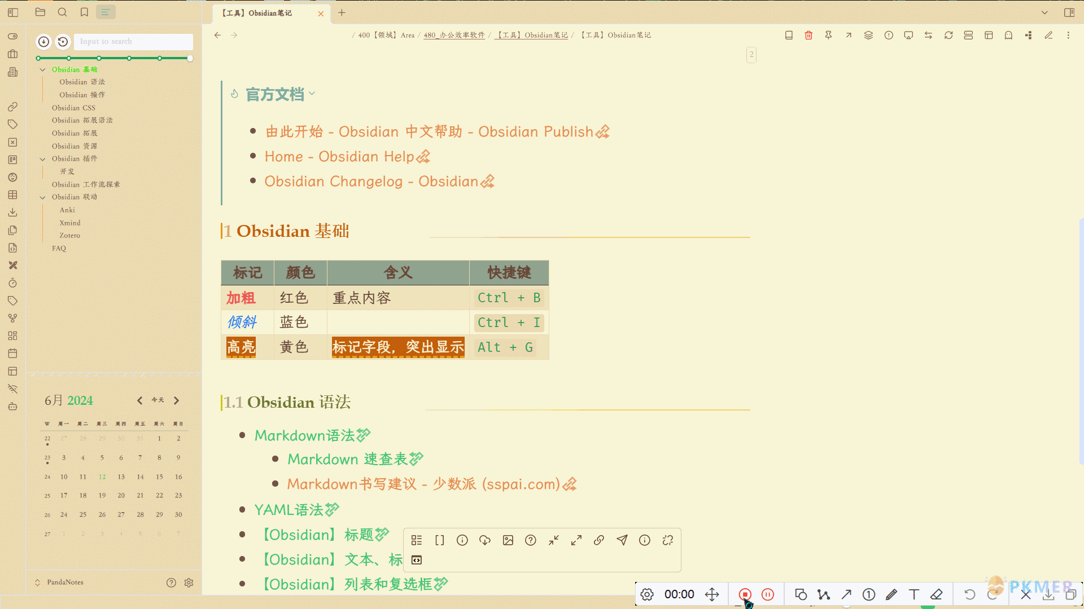Click the image icon in floating toolbar
Image resolution: width=1084 pixels, height=609 pixels.
[508, 540]
